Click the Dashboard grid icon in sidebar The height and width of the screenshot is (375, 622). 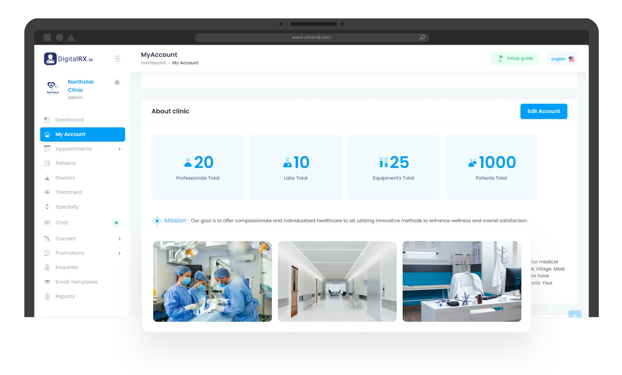(47, 120)
